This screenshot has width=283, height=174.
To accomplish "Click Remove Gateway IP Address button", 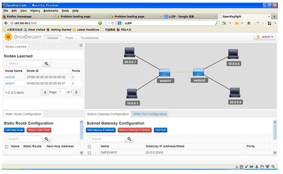I will click(x=135, y=130).
